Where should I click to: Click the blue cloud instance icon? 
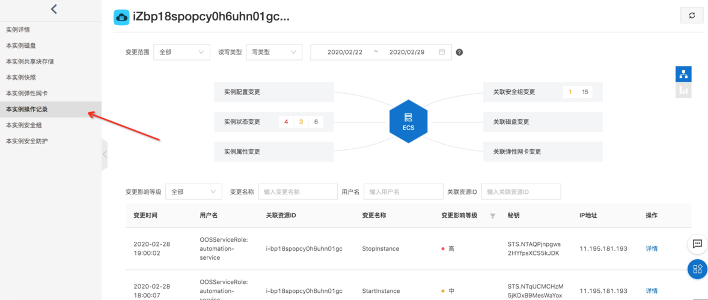coord(121,17)
